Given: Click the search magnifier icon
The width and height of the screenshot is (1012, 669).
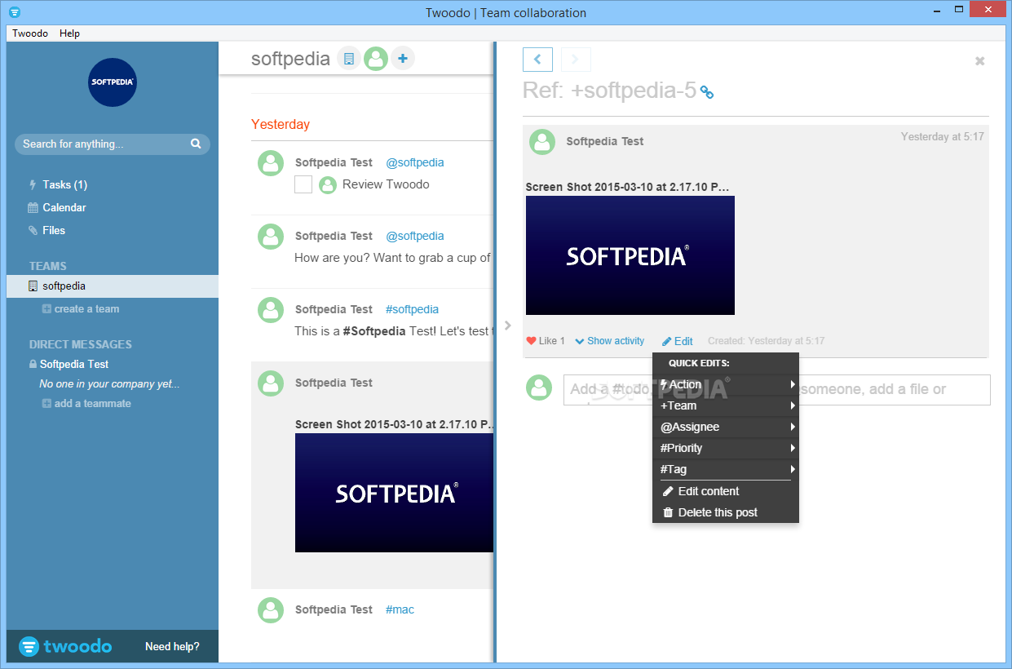Looking at the screenshot, I should tap(196, 144).
